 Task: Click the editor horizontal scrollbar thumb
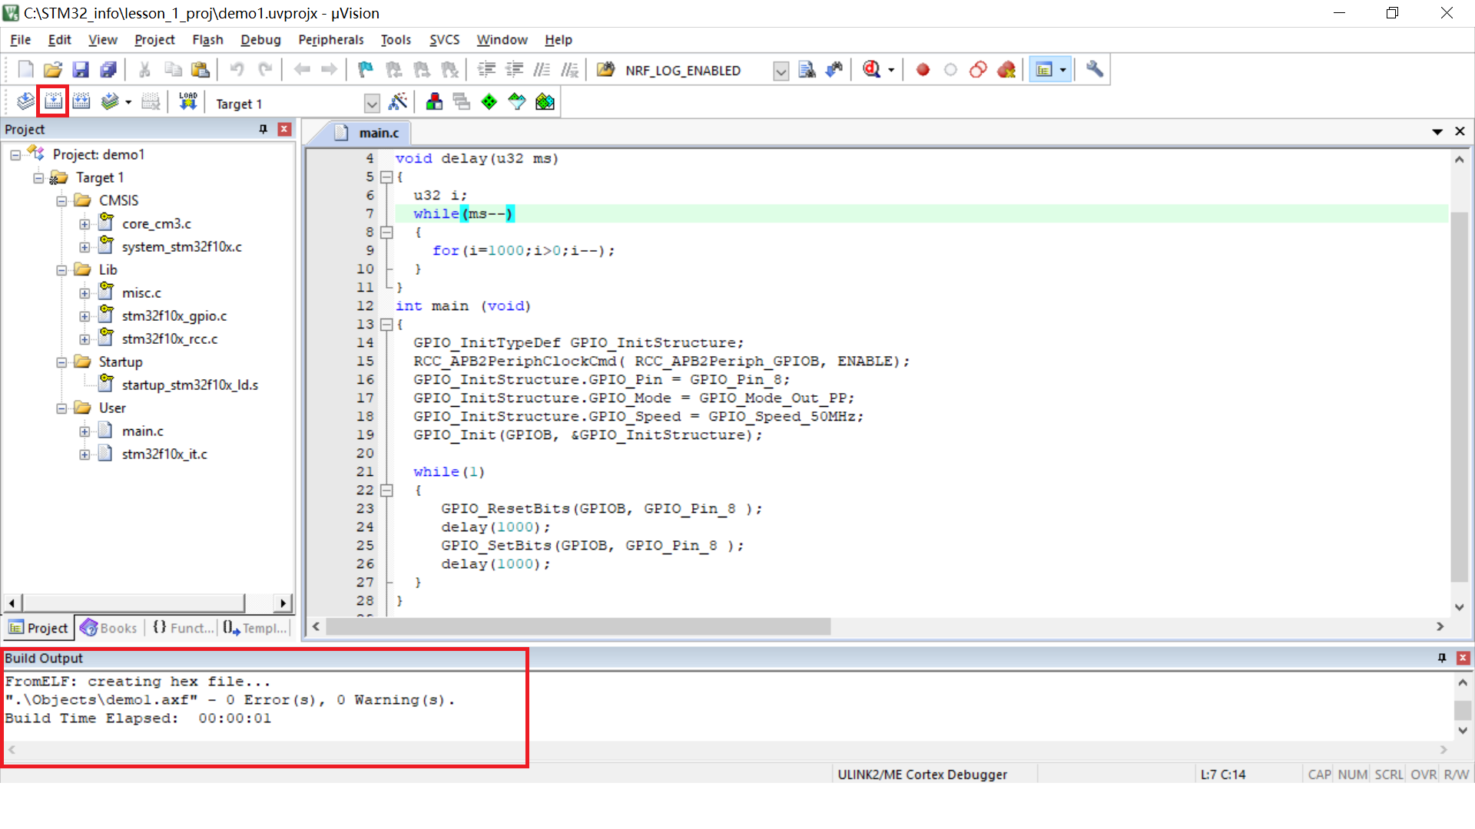pos(578,627)
